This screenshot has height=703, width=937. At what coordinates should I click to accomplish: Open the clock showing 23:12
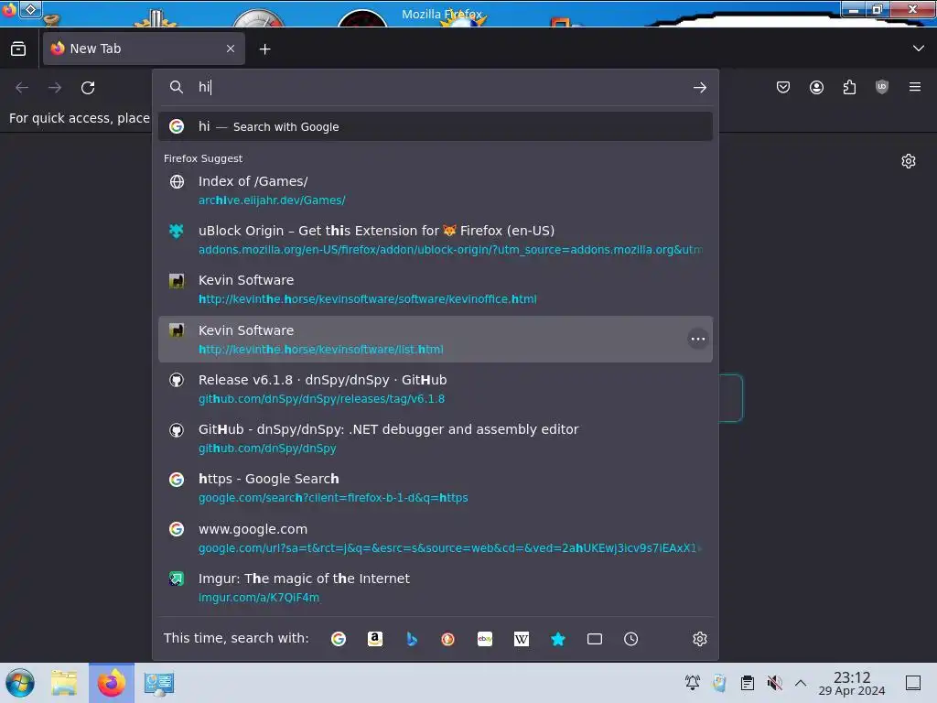pyautogui.click(x=852, y=683)
